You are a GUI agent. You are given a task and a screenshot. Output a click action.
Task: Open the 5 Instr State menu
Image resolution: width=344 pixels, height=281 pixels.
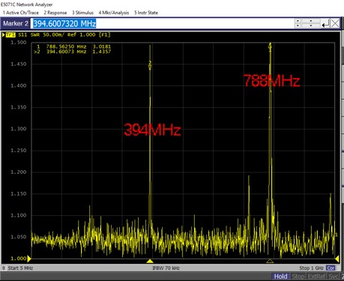[x=146, y=13]
